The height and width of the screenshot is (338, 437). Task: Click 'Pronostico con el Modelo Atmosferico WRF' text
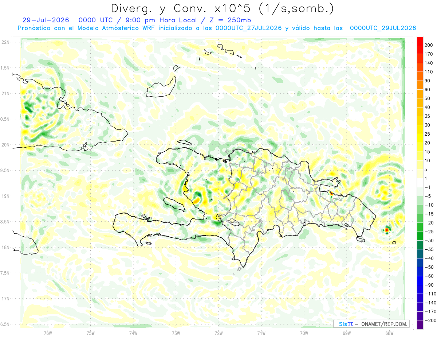[87, 28]
